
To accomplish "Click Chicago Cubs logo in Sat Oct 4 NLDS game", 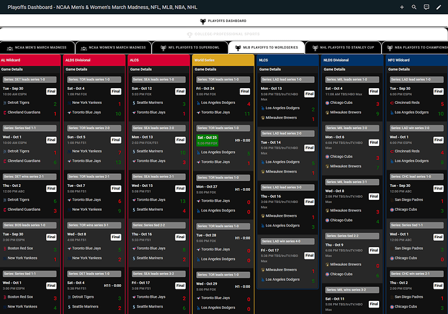I will (x=327, y=103).
